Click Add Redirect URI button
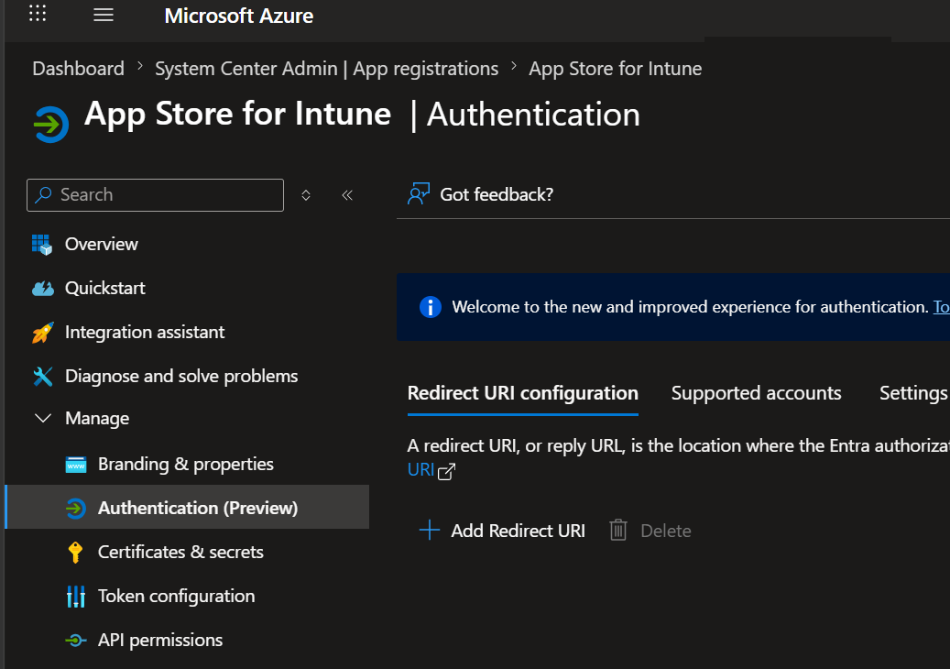Screen dimensions: 950x669 tap(502, 531)
